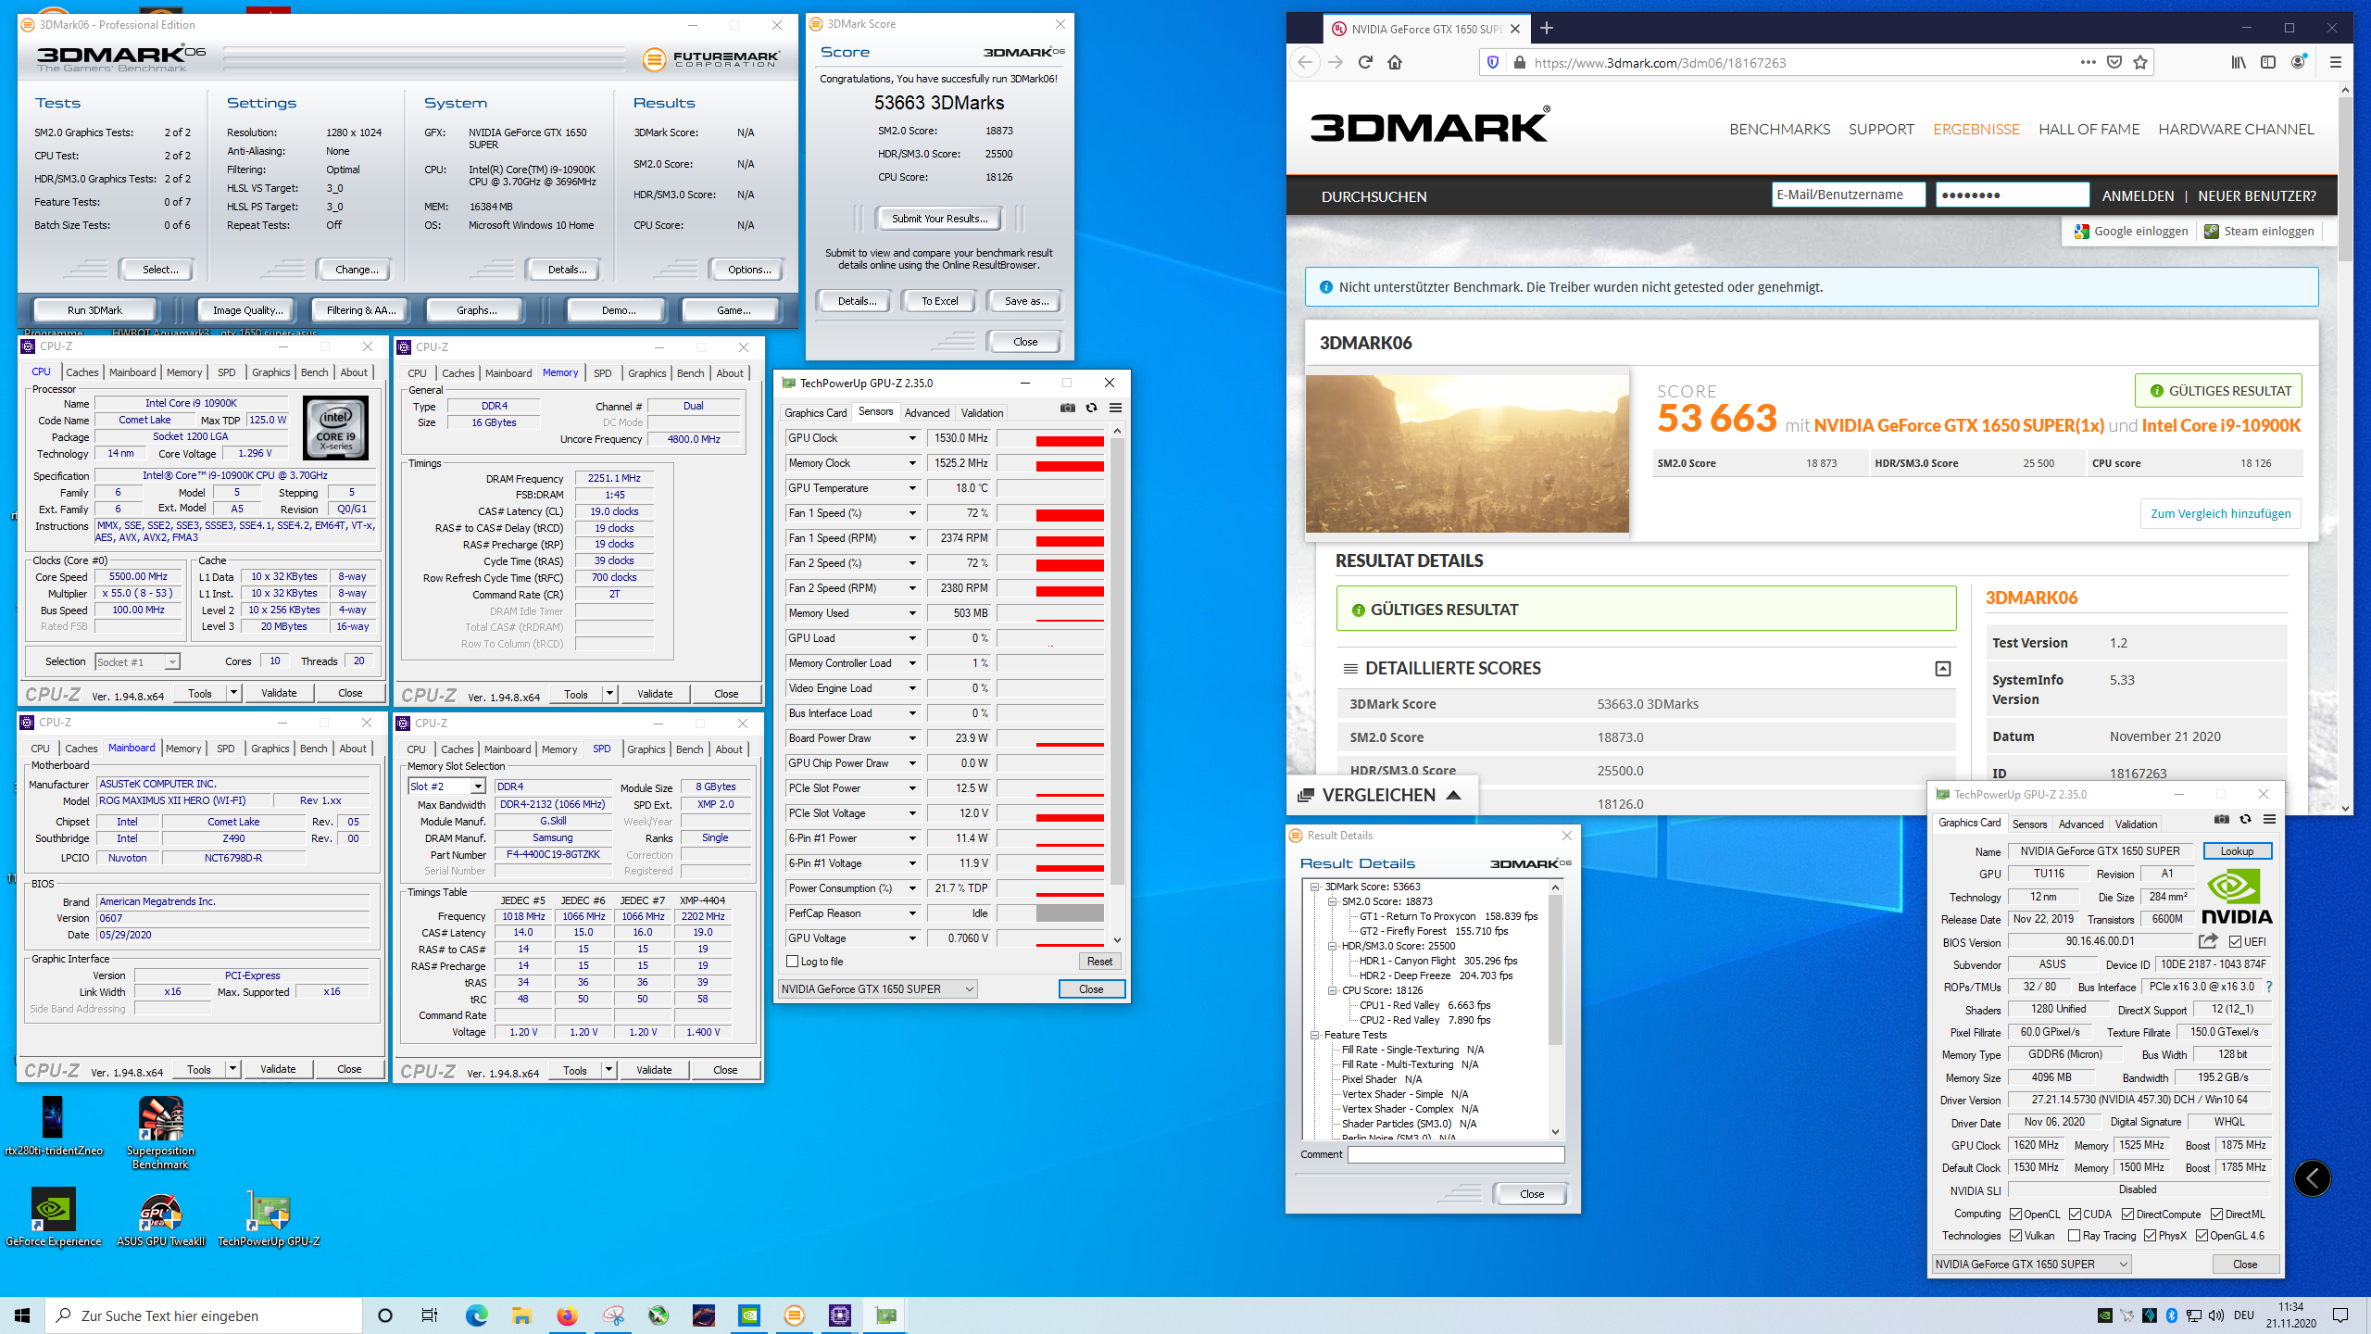The image size is (2371, 1334).
Task: Click the refresh icon in GPU-Z Sensors window
Action: (x=1091, y=408)
